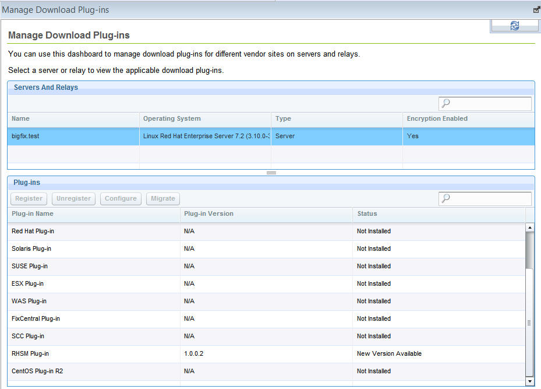Open the FixCentral Plug-in link

pos(37,318)
